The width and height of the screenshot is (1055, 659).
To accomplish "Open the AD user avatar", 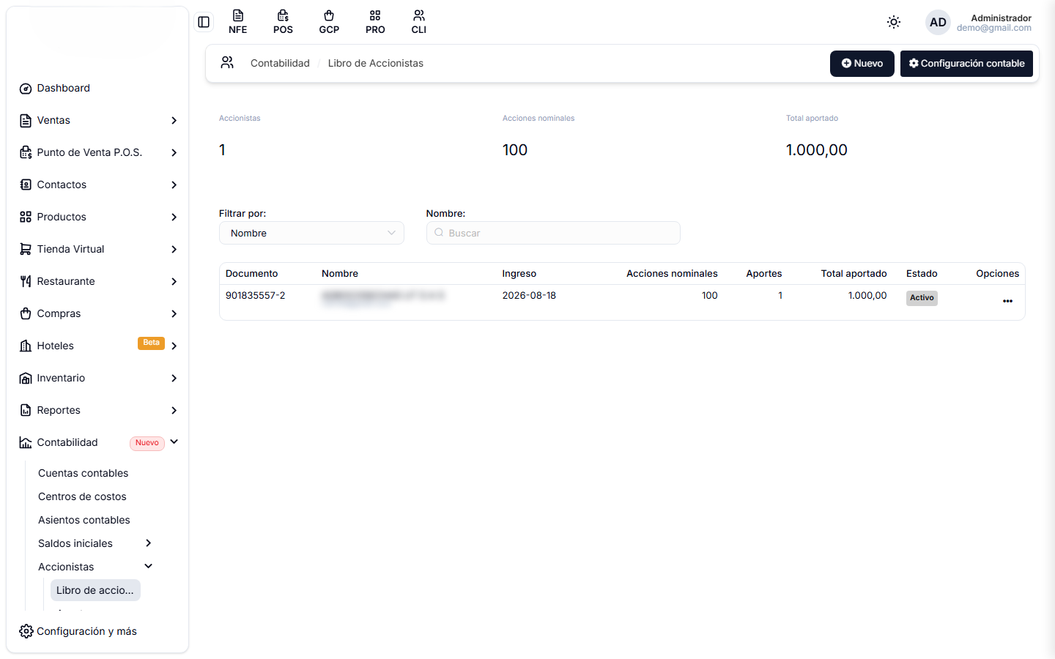I will (x=938, y=23).
